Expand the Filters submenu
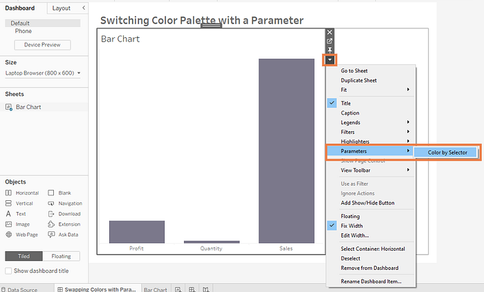484x292 pixels. 371,132
